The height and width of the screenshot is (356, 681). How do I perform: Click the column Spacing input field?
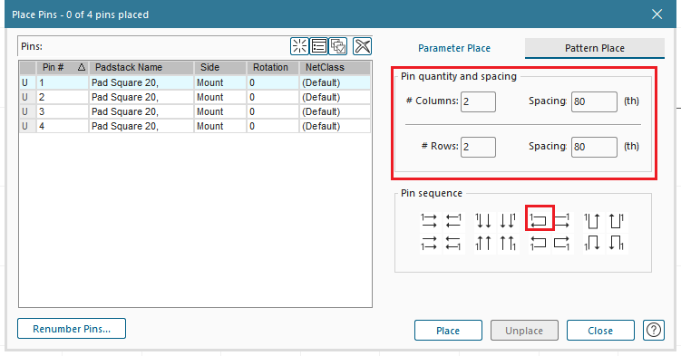click(594, 101)
